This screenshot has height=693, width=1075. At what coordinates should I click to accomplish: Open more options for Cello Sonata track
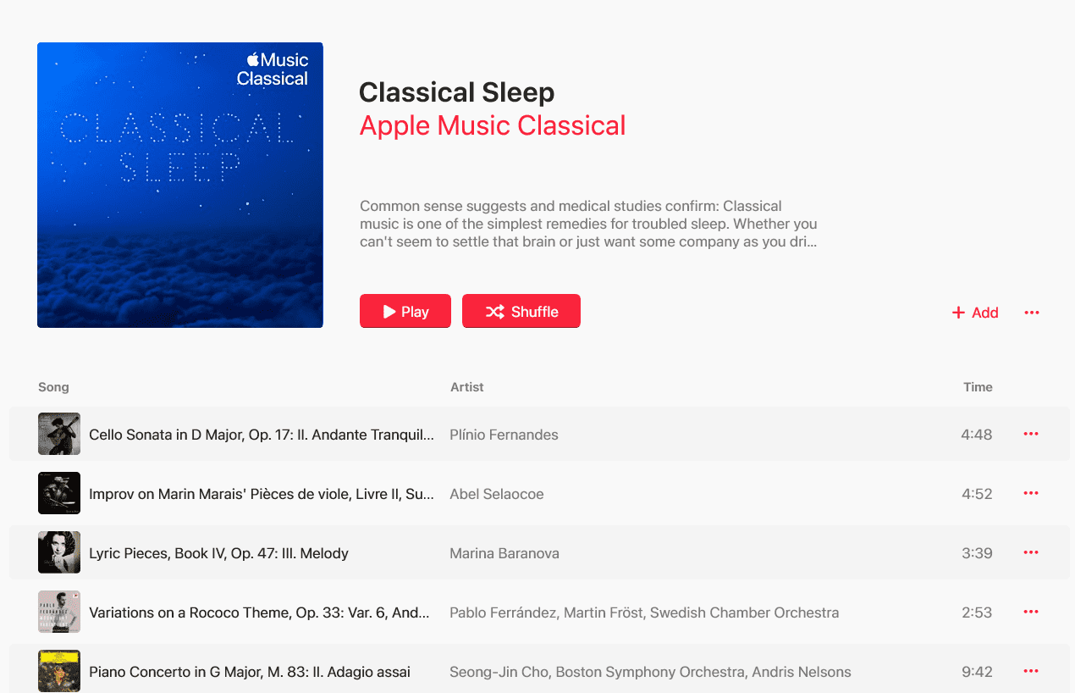[1030, 434]
